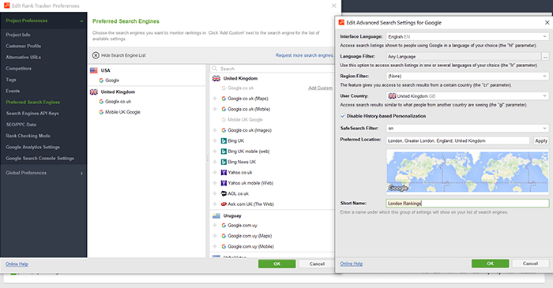Click the Short Name input field
This screenshot has height=288, width=553.
(x=468, y=203)
